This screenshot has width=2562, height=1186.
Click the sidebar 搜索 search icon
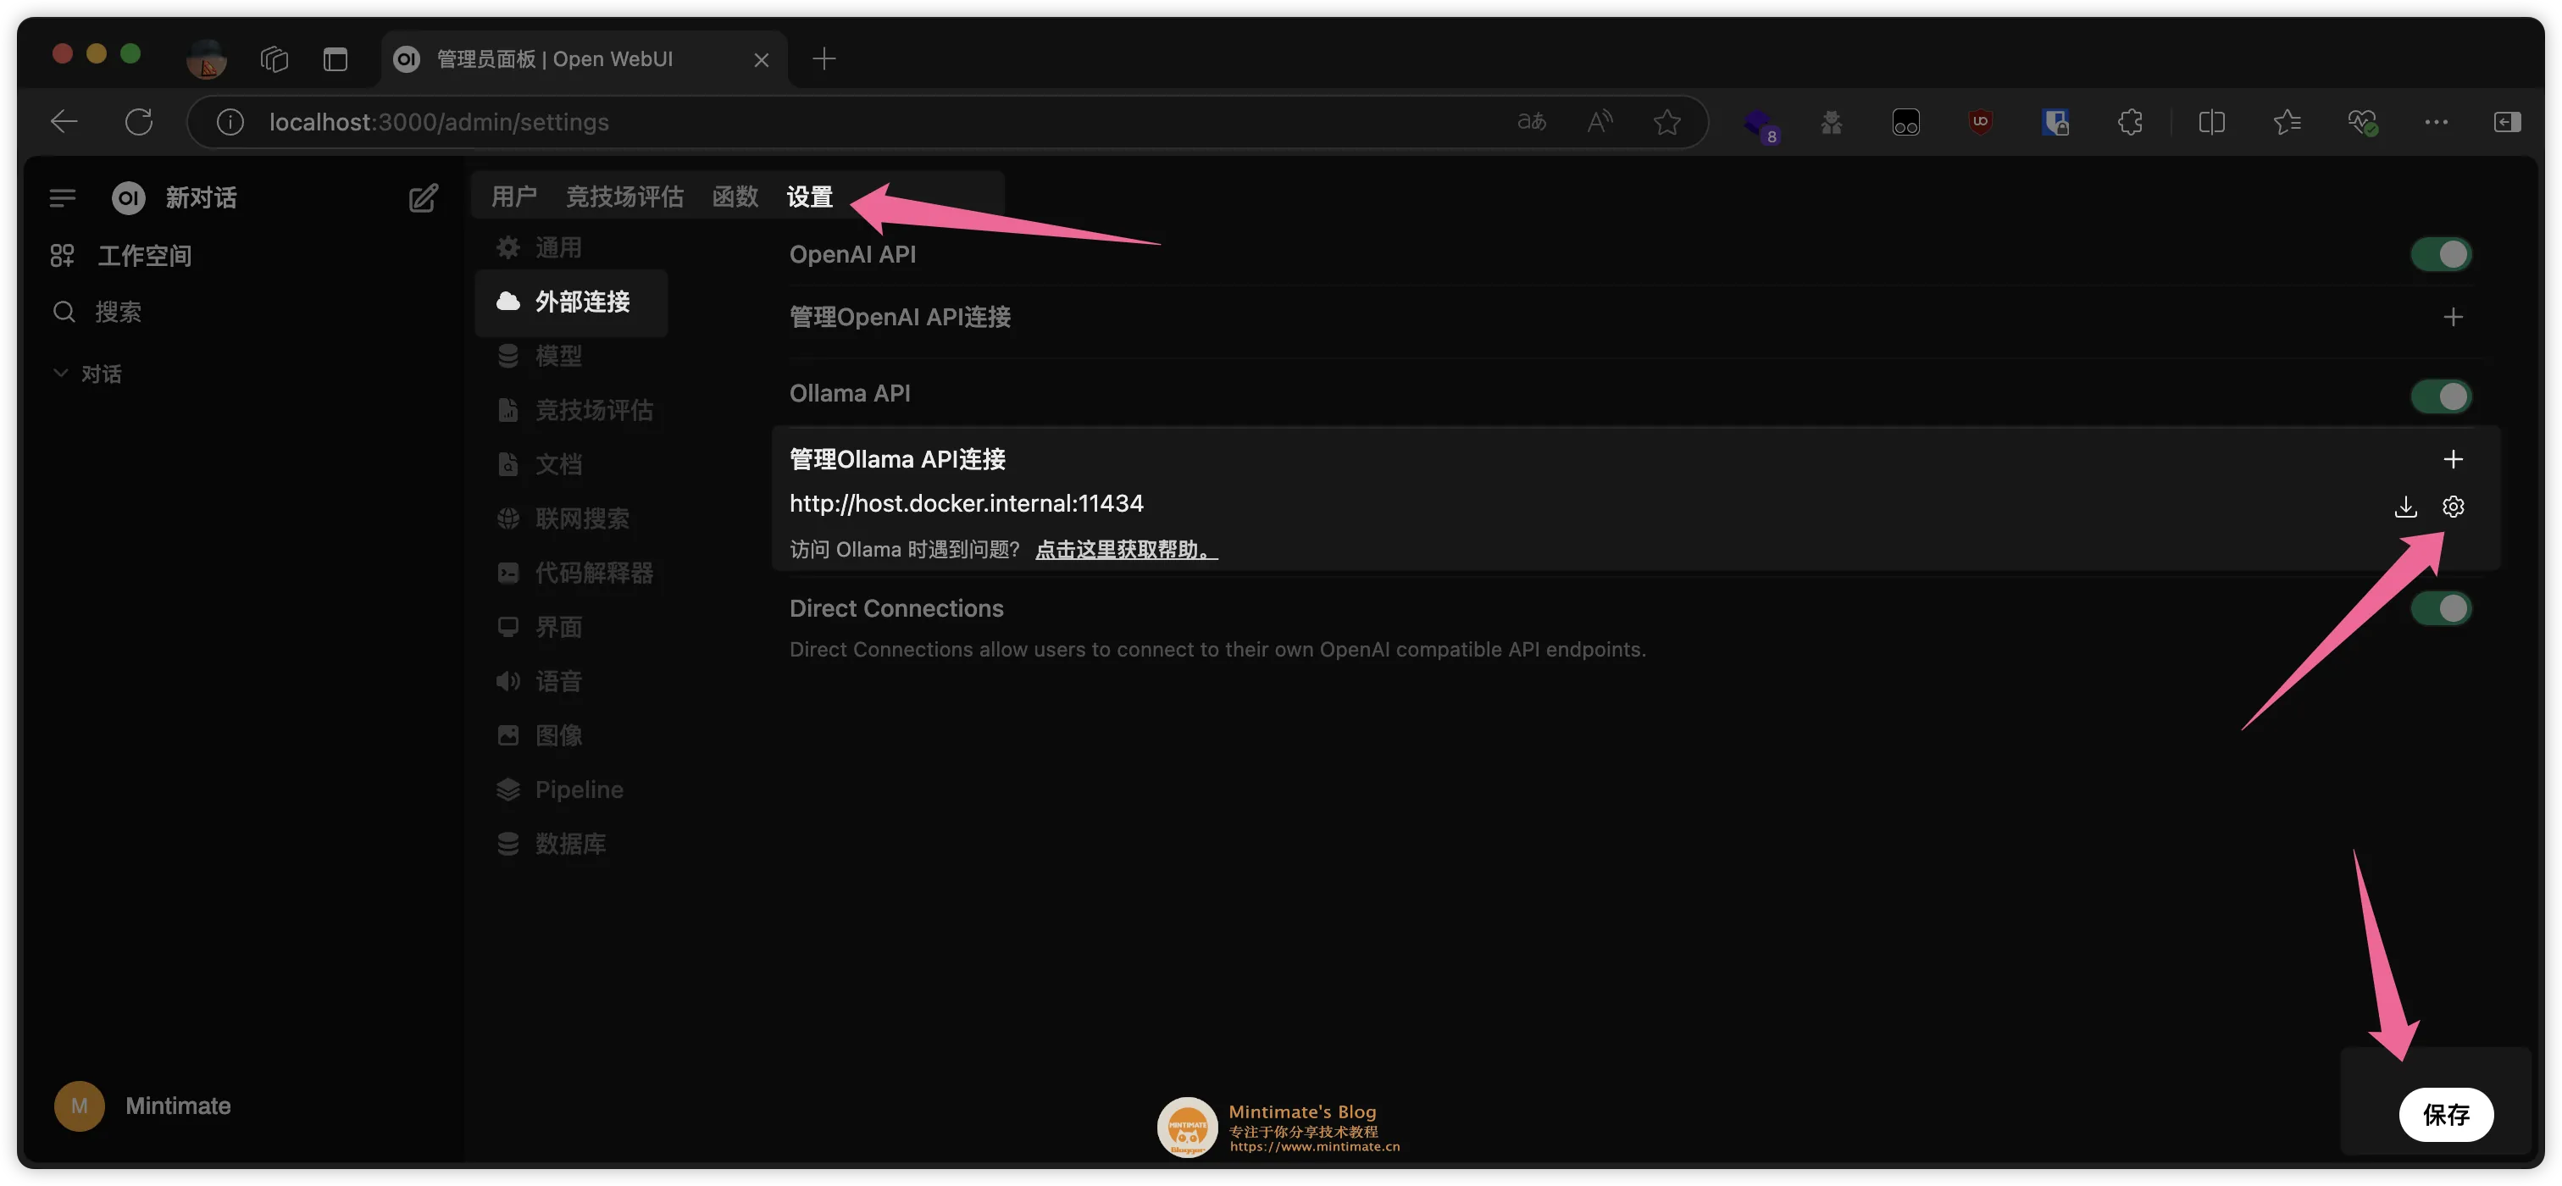[x=64, y=312]
